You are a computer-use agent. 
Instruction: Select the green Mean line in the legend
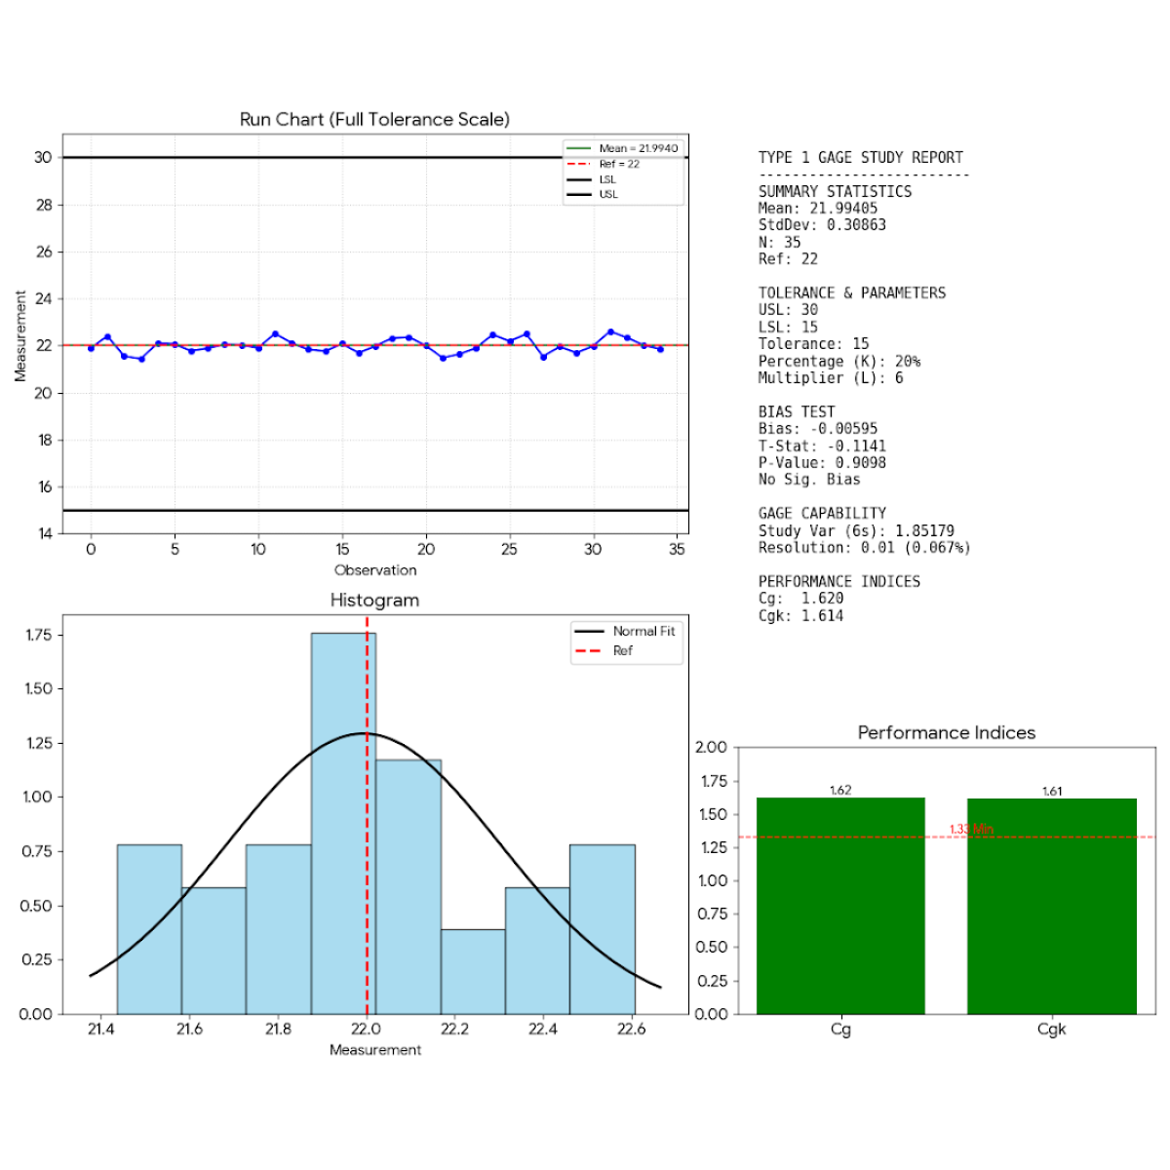pyautogui.click(x=579, y=147)
